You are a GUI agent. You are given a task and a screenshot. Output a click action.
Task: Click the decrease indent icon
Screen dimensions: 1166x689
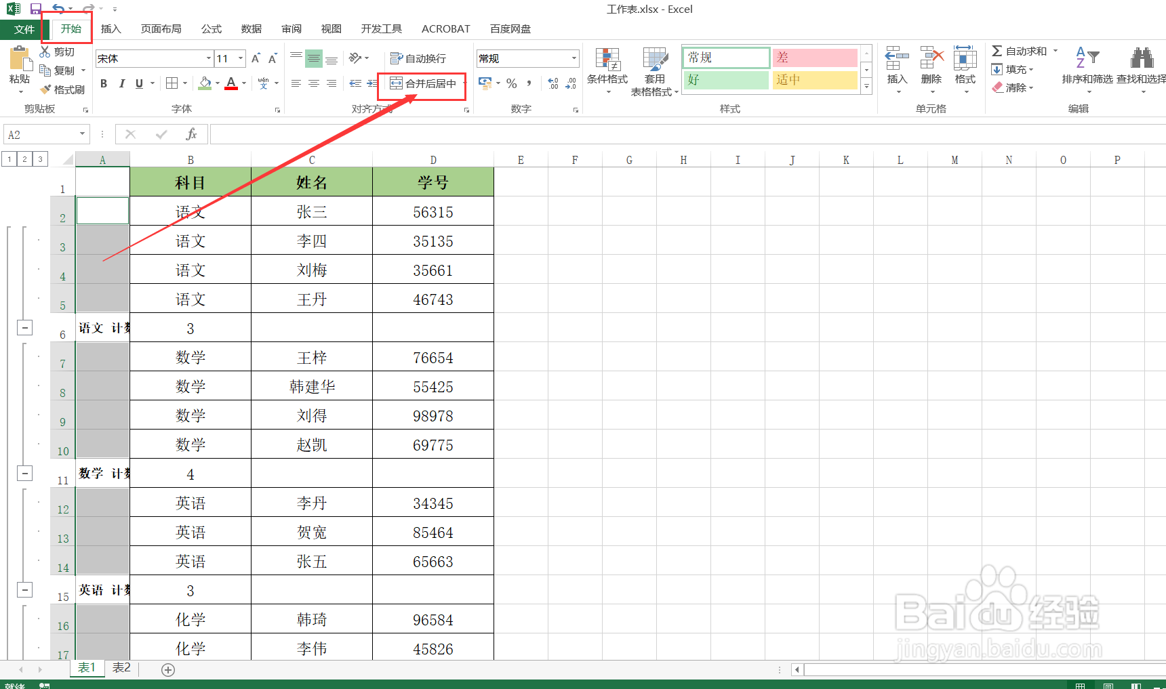click(x=355, y=83)
